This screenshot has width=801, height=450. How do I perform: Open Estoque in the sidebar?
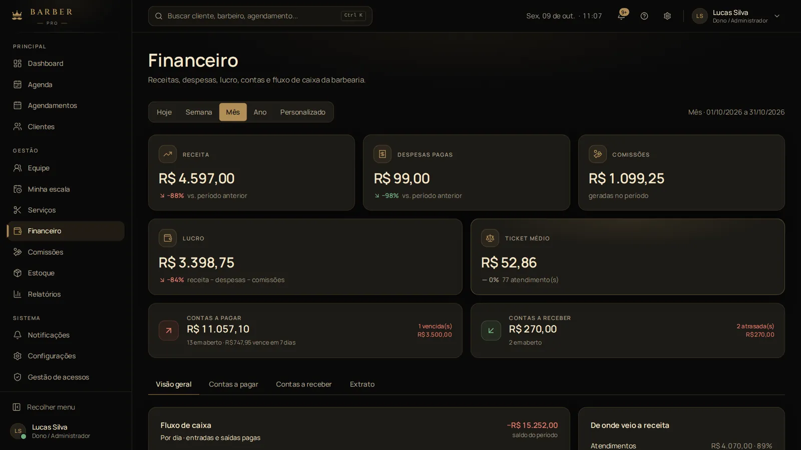point(66,273)
